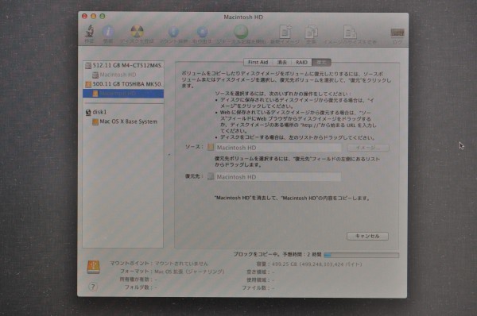Select Macintosh HD under the 512.11 GB disk
Image resolution: width=477 pixels, height=316 pixels.
tap(123, 75)
